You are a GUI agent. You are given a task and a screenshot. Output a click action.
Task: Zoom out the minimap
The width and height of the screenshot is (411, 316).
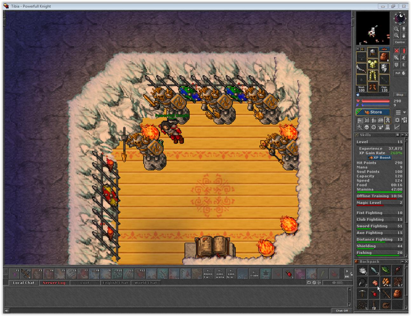pos(396,29)
